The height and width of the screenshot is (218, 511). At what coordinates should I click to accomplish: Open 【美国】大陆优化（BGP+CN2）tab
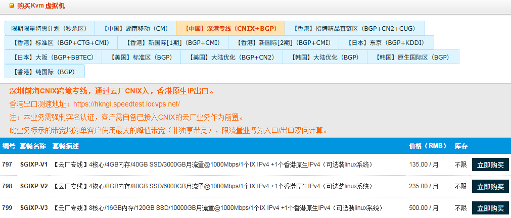pyautogui.click(x=231, y=57)
